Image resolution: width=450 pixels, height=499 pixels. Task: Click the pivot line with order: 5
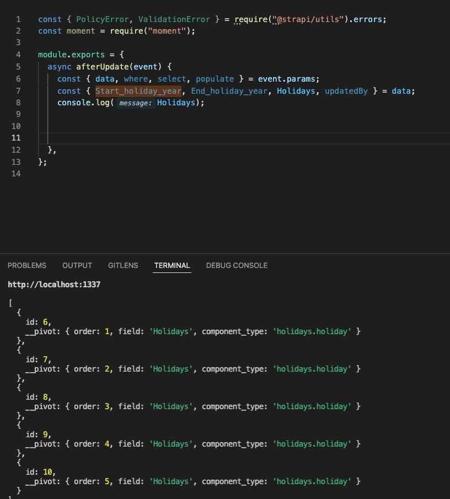(x=193, y=481)
